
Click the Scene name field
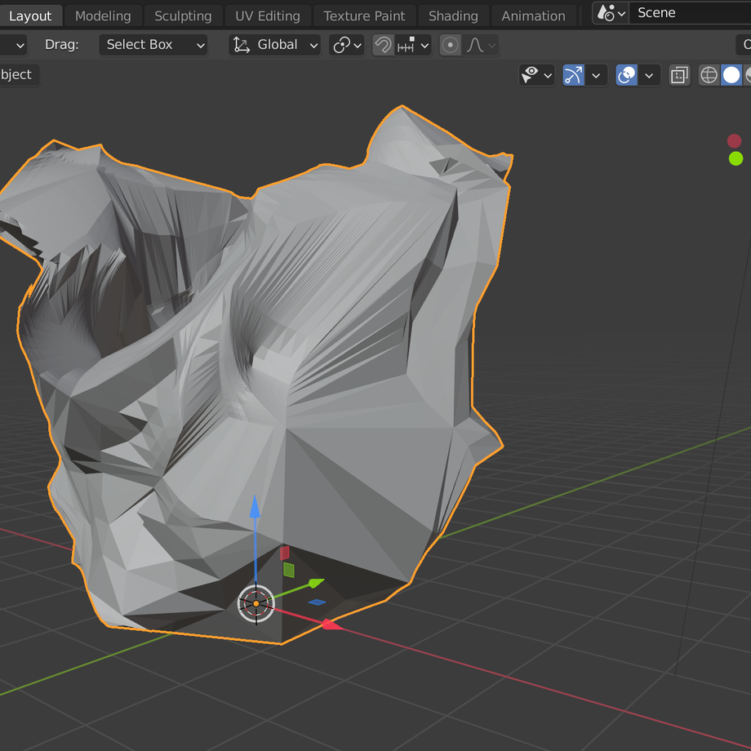(690, 13)
